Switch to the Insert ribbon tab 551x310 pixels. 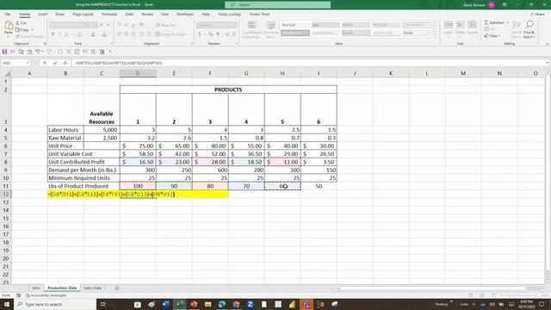pyautogui.click(x=42, y=15)
